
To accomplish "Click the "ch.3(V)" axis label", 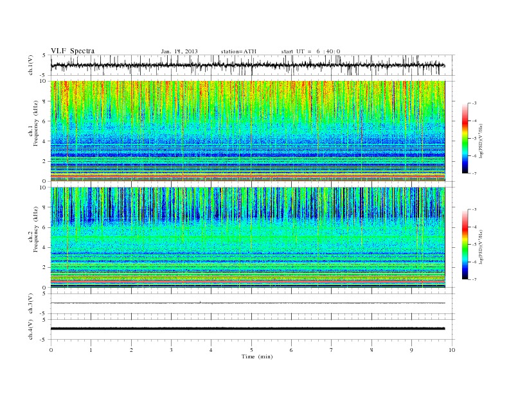I will pyautogui.click(x=30, y=304).
